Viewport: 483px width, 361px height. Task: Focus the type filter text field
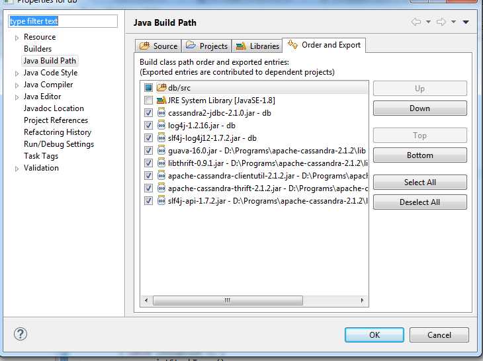tap(63, 21)
